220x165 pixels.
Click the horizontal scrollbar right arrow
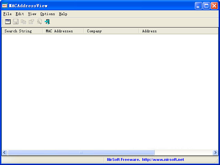click(x=215, y=152)
